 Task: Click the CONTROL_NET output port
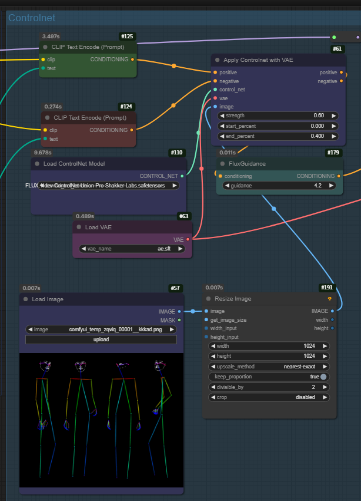coord(182,176)
